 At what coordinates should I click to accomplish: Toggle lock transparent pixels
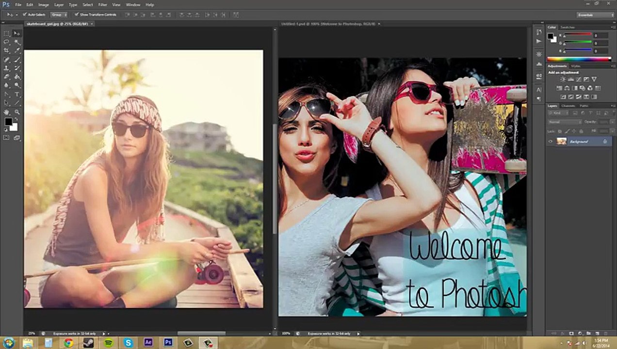point(560,131)
